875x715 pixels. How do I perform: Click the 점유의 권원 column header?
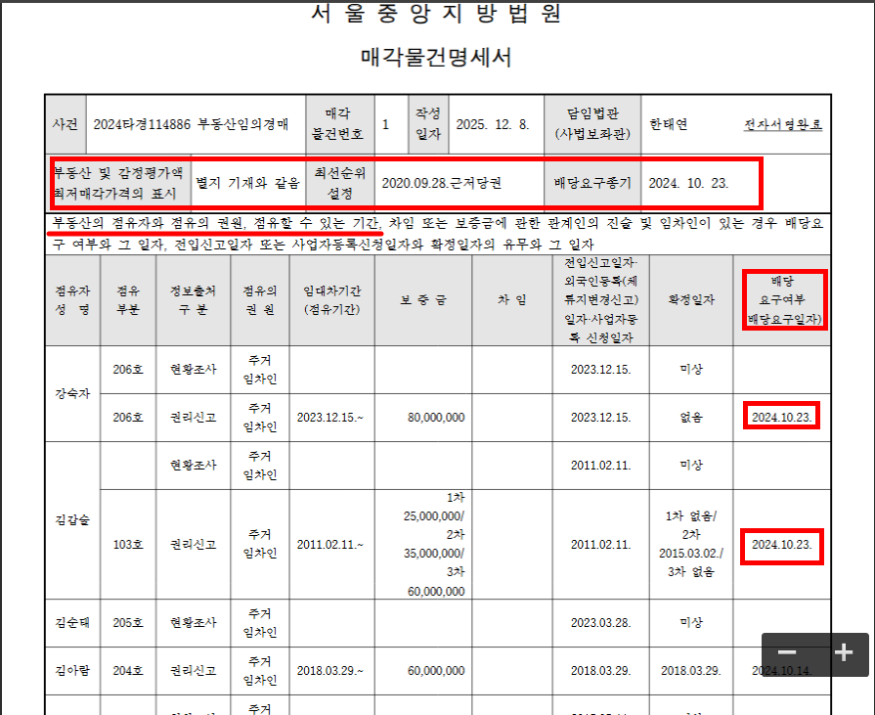pos(259,300)
